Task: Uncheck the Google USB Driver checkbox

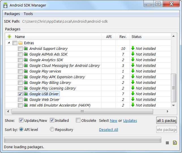Action: 20,94
